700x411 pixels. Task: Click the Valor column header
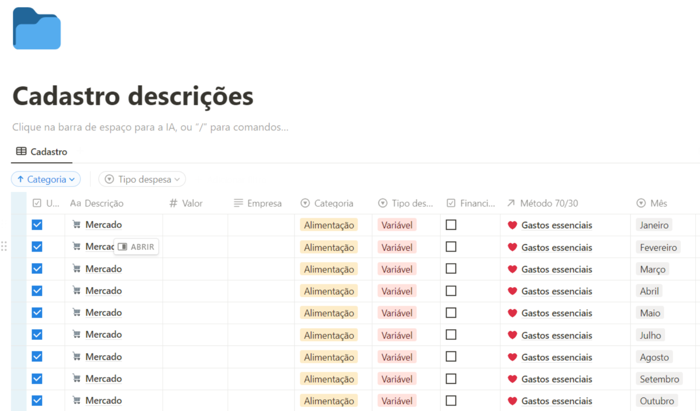point(186,203)
